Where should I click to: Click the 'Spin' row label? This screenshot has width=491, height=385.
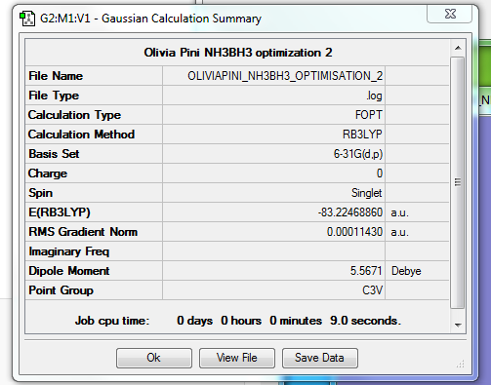(x=40, y=193)
